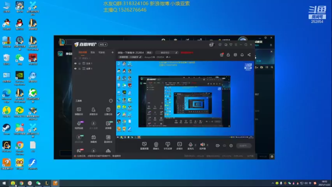Open the 房管助手 tool in the toolbox
The height and width of the screenshot is (187, 332).
pyautogui.click(x=93, y=111)
